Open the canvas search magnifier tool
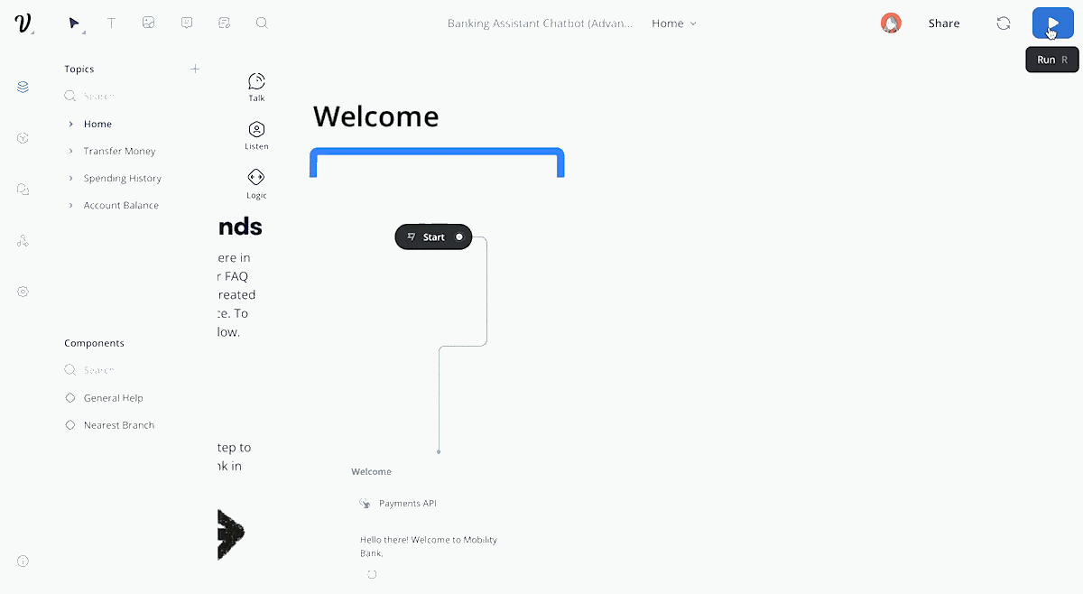 (262, 23)
